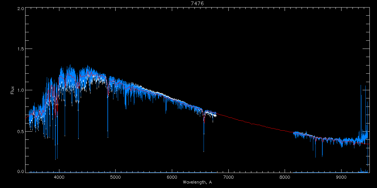Click the x-axis tick label "4000"
Image resolution: width=377 pixels, height=188 pixels.
pyautogui.click(x=59, y=177)
